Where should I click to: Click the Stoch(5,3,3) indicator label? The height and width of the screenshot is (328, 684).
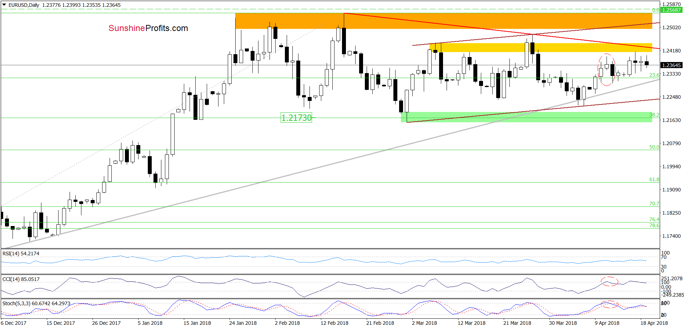36,303
